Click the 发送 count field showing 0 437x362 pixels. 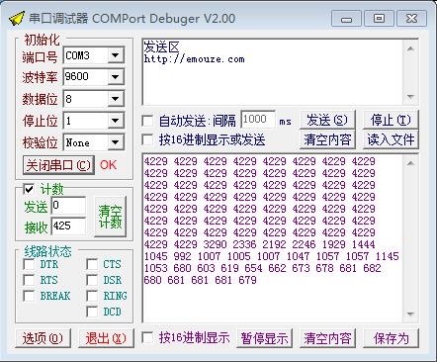point(68,206)
